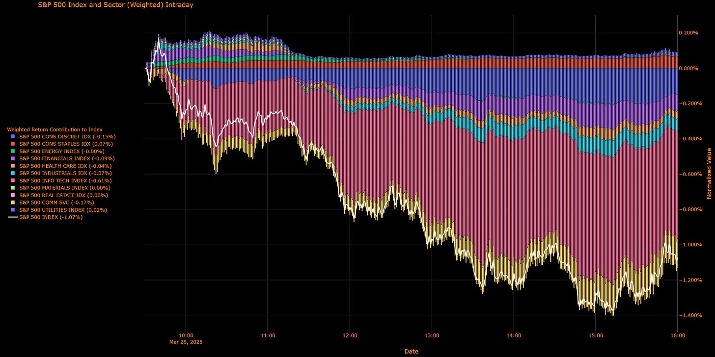This screenshot has height=357, width=715.
Task: Toggle the S&P 500 REAL ESTATE IDX legend entry
Action: [x=59, y=195]
